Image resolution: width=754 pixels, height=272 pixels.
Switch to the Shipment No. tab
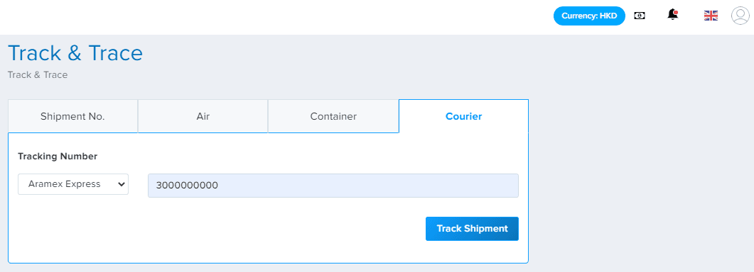tap(72, 116)
